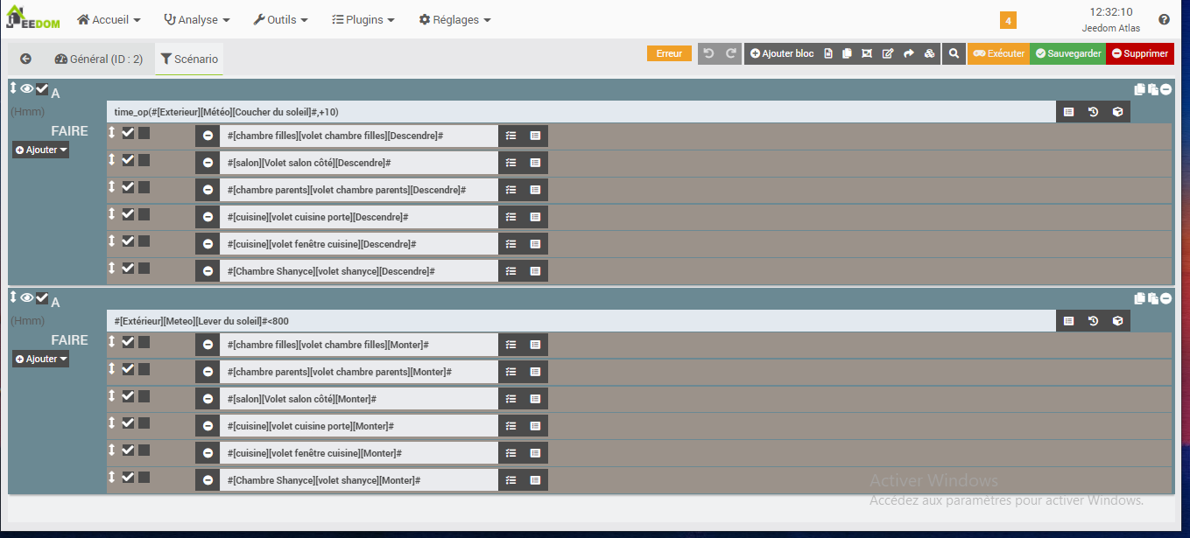
Task: Click the green Sauvegarder button
Action: coord(1067,53)
